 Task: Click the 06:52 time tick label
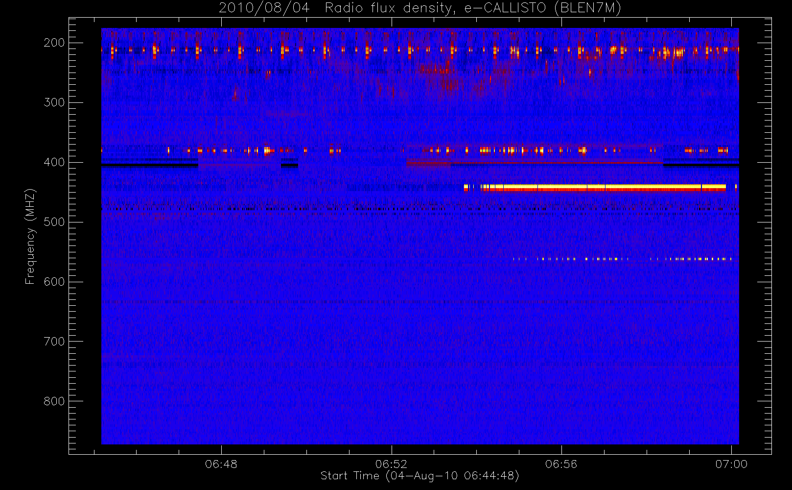pos(392,464)
